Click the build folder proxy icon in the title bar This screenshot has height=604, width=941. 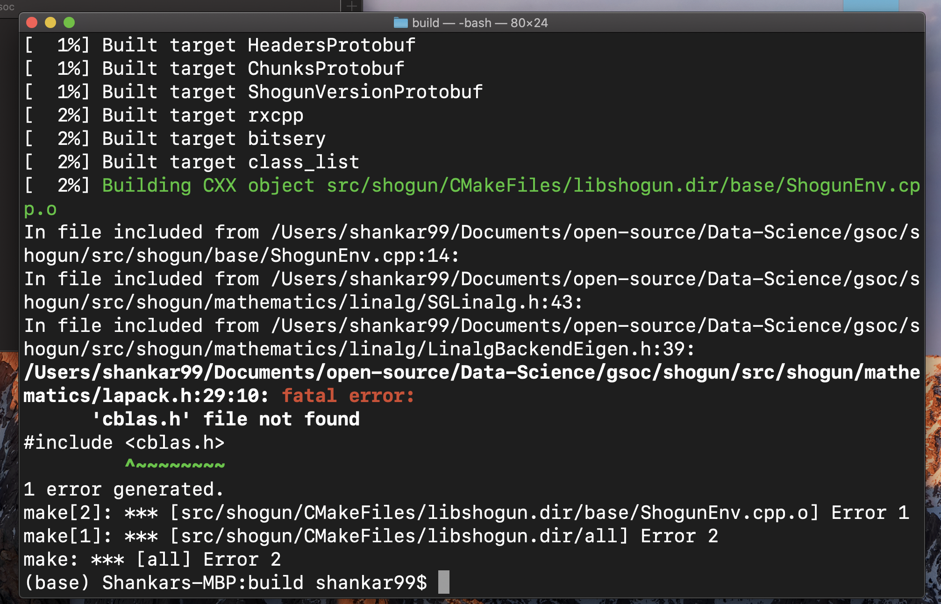pos(400,22)
